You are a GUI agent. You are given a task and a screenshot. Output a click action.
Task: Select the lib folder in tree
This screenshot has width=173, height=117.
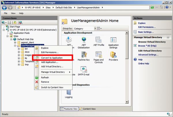(26, 58)
